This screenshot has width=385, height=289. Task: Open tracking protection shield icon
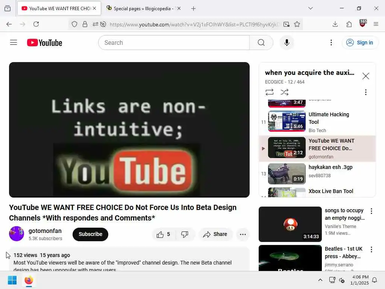[x=74, y=24]
